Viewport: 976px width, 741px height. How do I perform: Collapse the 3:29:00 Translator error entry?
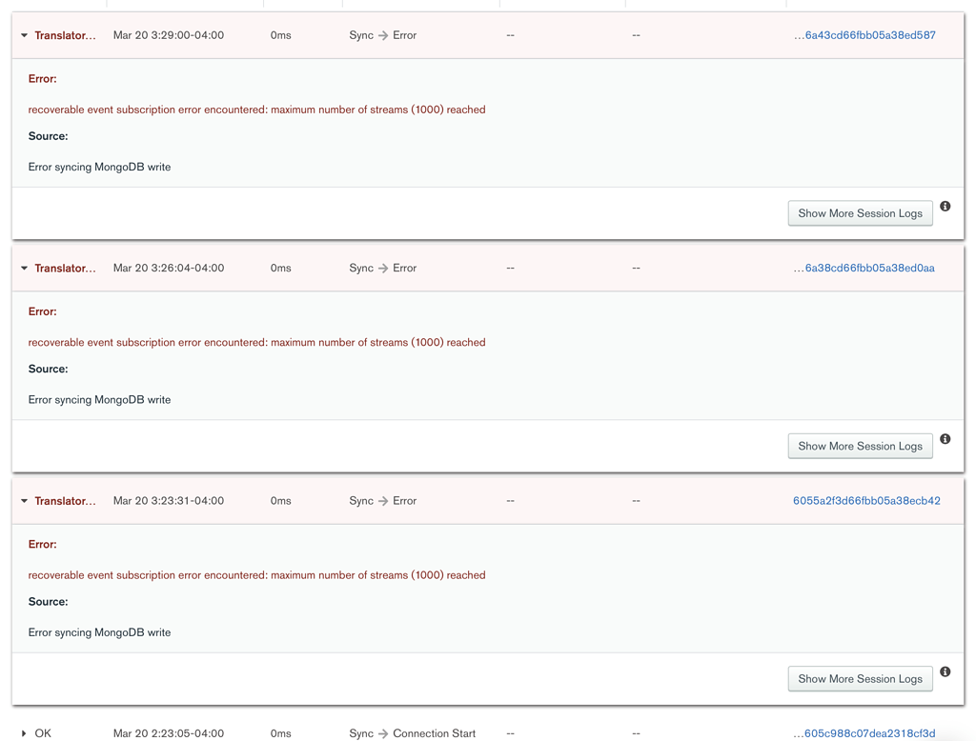pyautogui.click(x=24, y=36)
